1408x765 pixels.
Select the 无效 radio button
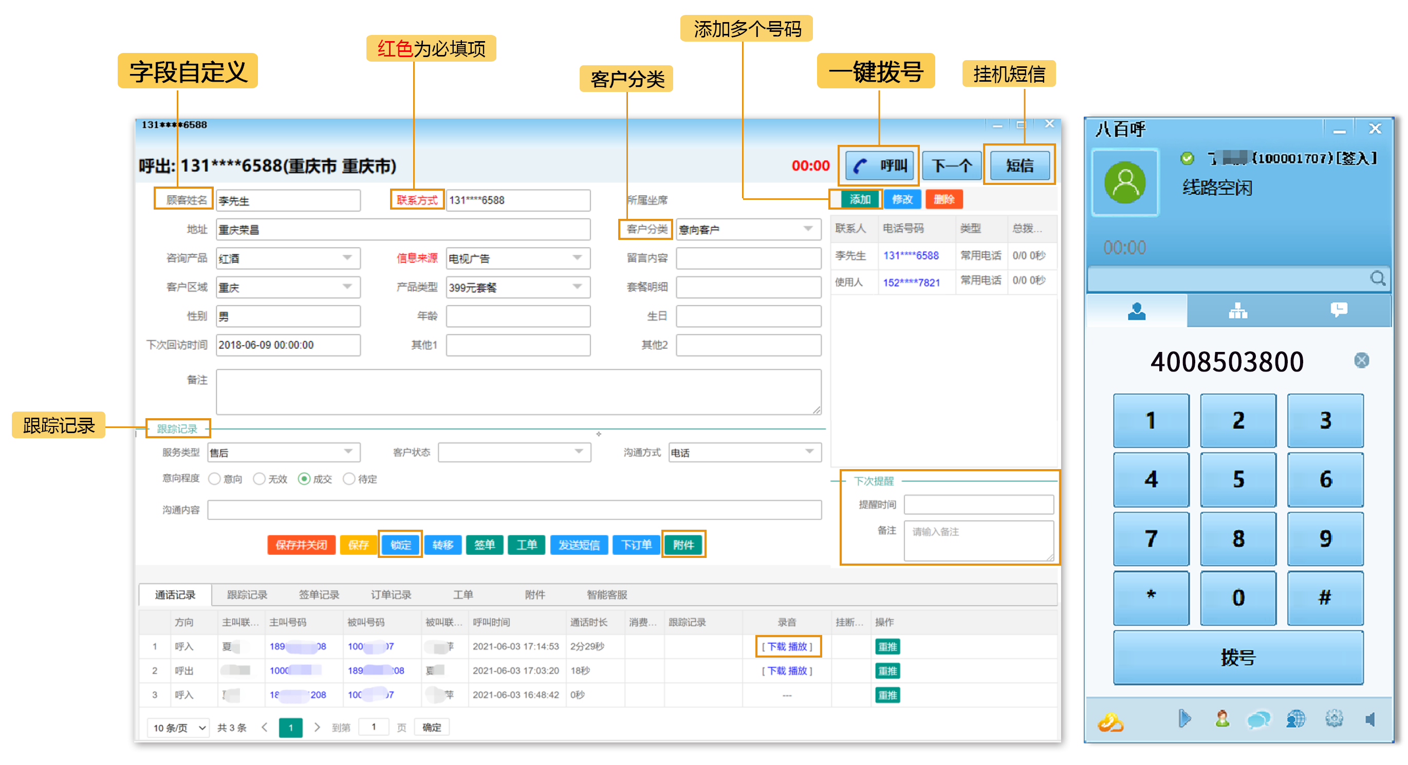(260, 479)
